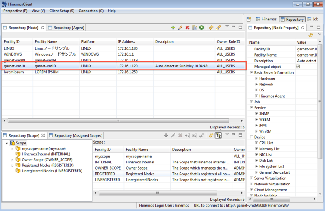Switch to the Repository [Agent] tab
325x211 pixels.
click(66, 28)
